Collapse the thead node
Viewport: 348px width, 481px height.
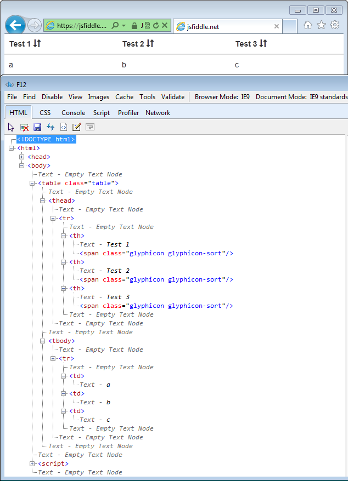[42, 201]
